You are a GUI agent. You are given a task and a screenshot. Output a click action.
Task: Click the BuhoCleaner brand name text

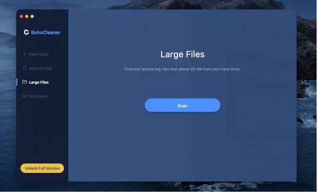(x=46, y=32)
